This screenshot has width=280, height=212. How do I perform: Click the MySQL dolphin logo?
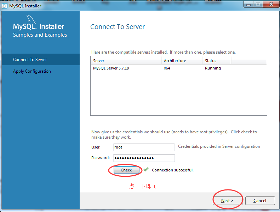(31, 19)
